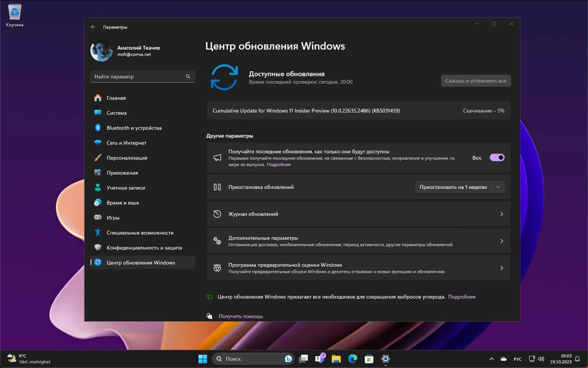
Task: Click Подробнее link about carbon emissions
Action: 462,297
